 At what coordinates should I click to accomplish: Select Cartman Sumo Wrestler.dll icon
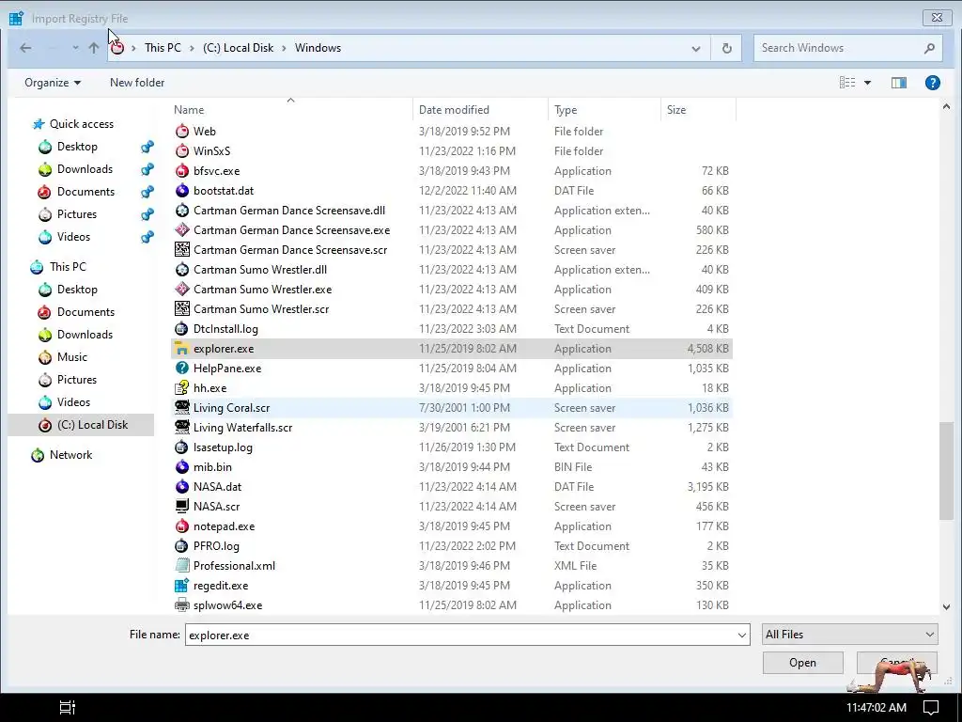[x=182, y=270]
